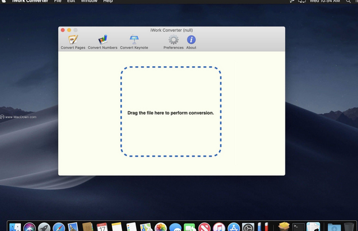The width and height of the screenshot is (358, 231).
Task: Open Notes icon in the Dock
Action: point(117,227)
